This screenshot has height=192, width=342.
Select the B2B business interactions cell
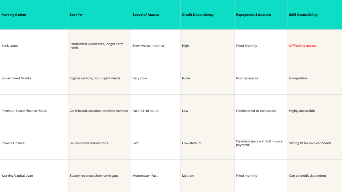click(x=89, y=143)
